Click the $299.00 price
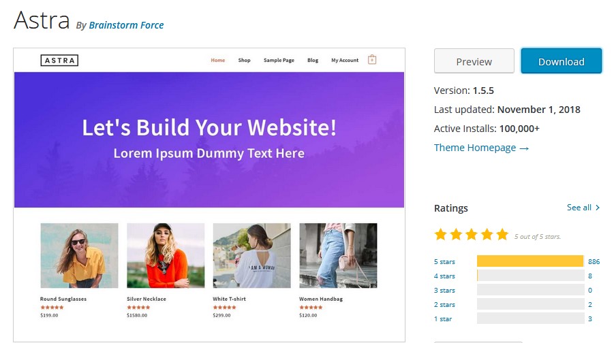The width and height of the screenshot is (614, 343). click(x=222, y=315)
